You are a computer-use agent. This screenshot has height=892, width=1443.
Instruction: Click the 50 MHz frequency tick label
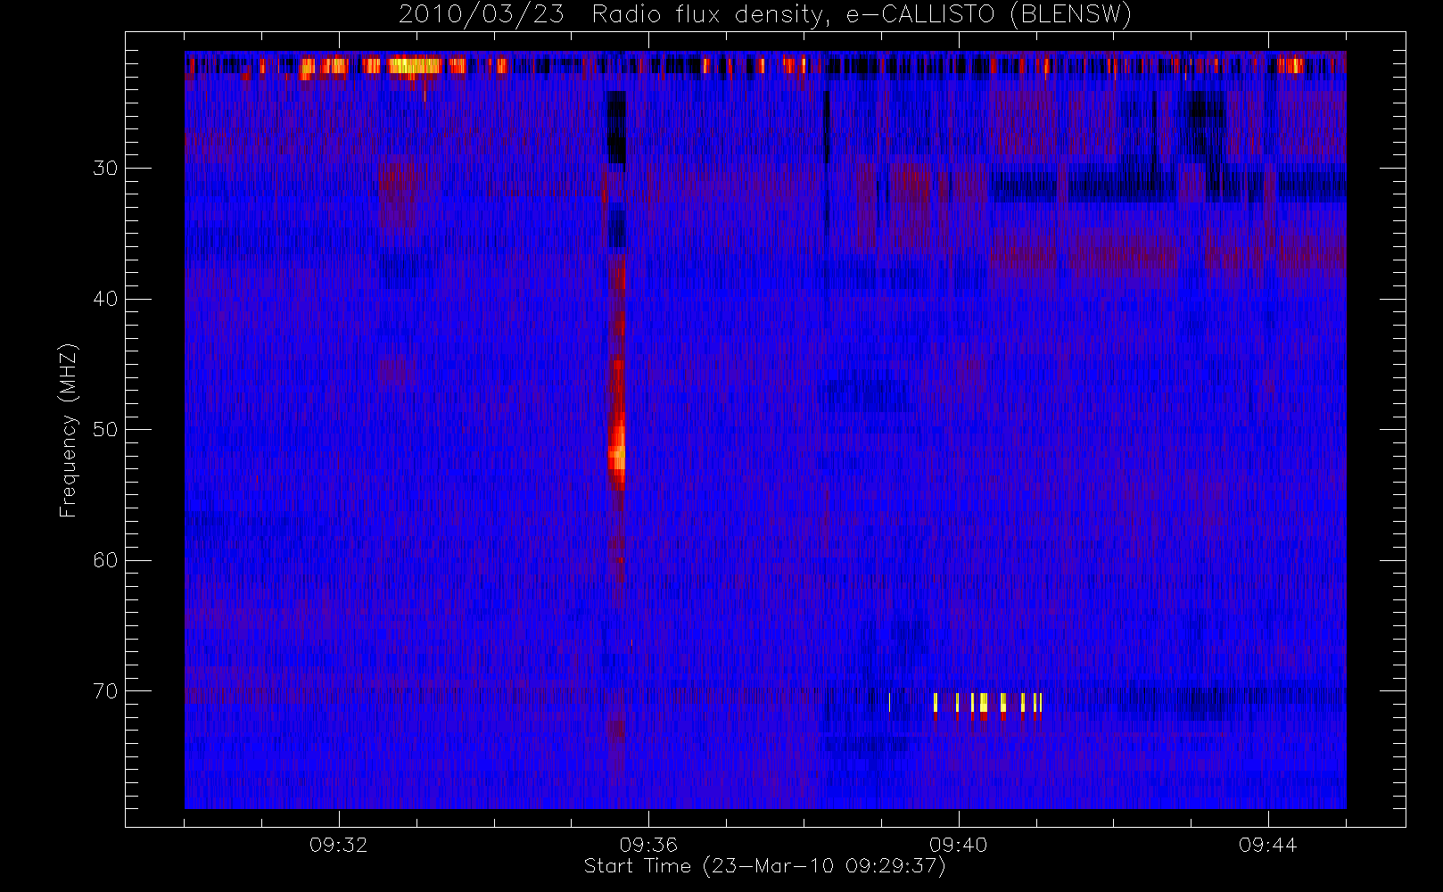click(105, 429)
